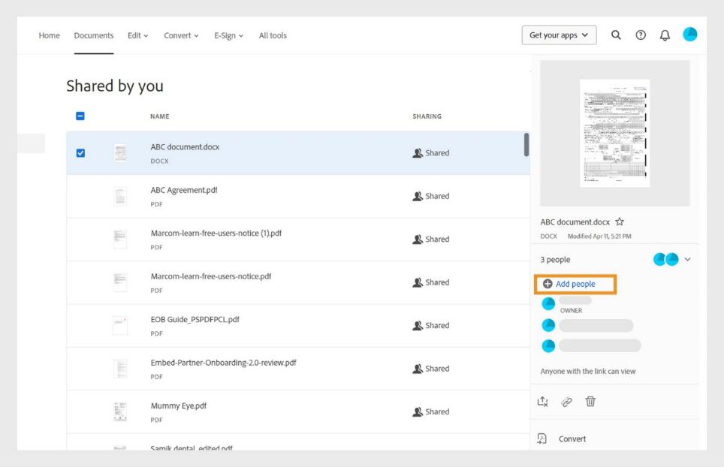Image resolution: width=724 pixels, height=467 pixels.
Task: Click the unshare file icon
Action: point(543,402)
